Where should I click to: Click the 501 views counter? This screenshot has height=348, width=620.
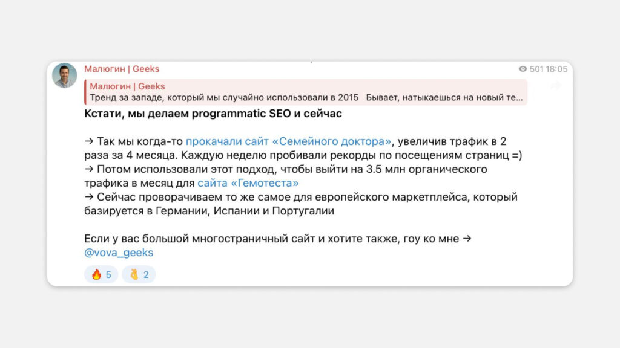(x=536, y=69)
